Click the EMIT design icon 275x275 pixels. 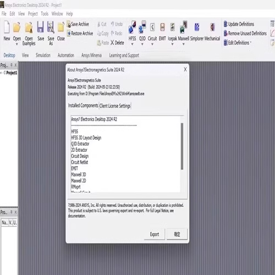pos(162,28)
